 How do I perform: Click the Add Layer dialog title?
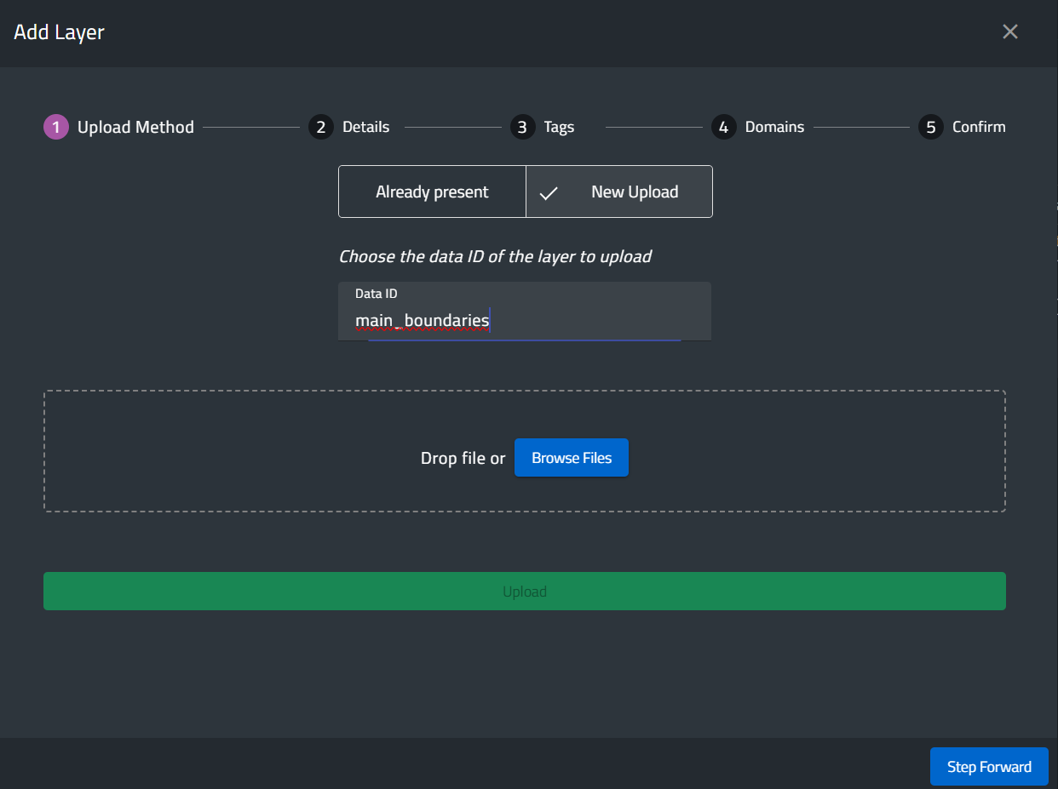tap(59, 32)
